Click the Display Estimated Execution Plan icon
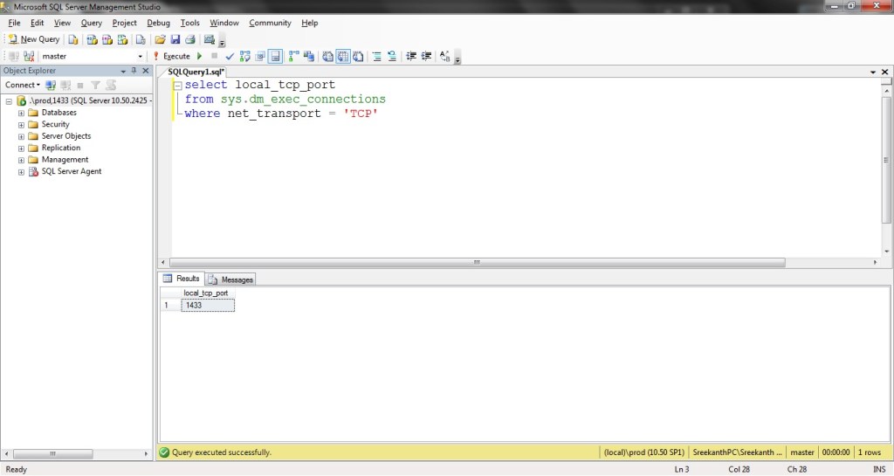The height and width of the screenshot is (476, 894). 245,56
